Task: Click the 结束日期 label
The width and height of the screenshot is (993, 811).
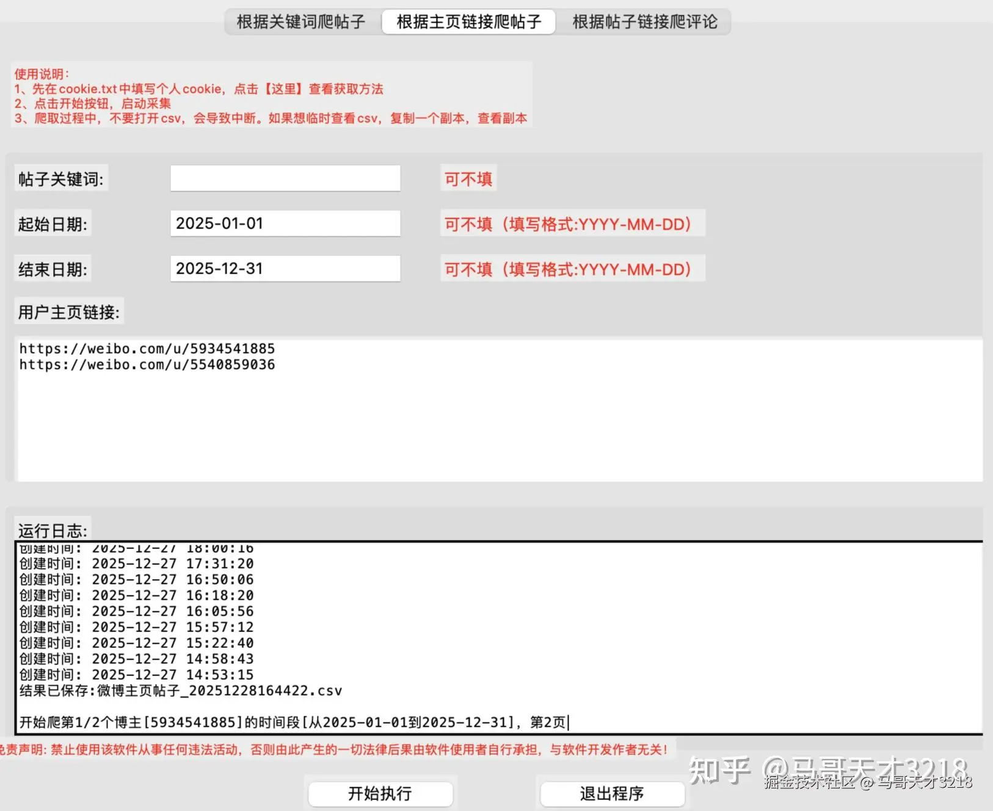Action: tap(53, 270)
